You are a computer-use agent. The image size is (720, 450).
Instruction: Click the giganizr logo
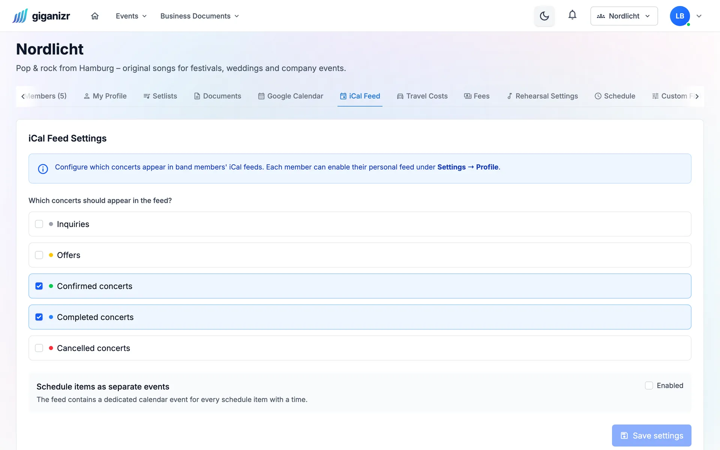pos(41,16)
